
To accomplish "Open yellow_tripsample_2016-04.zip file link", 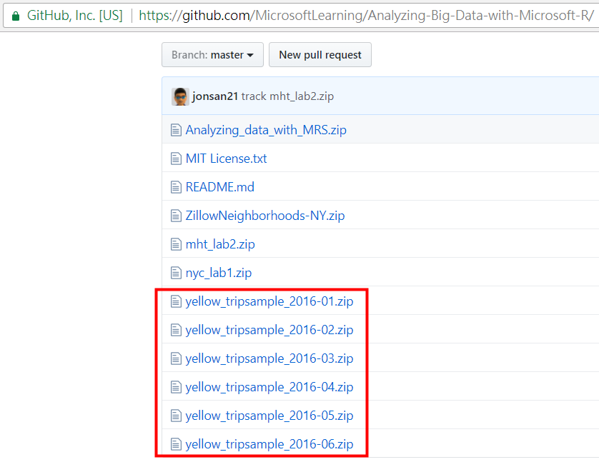I will click(x=269, y=387).
